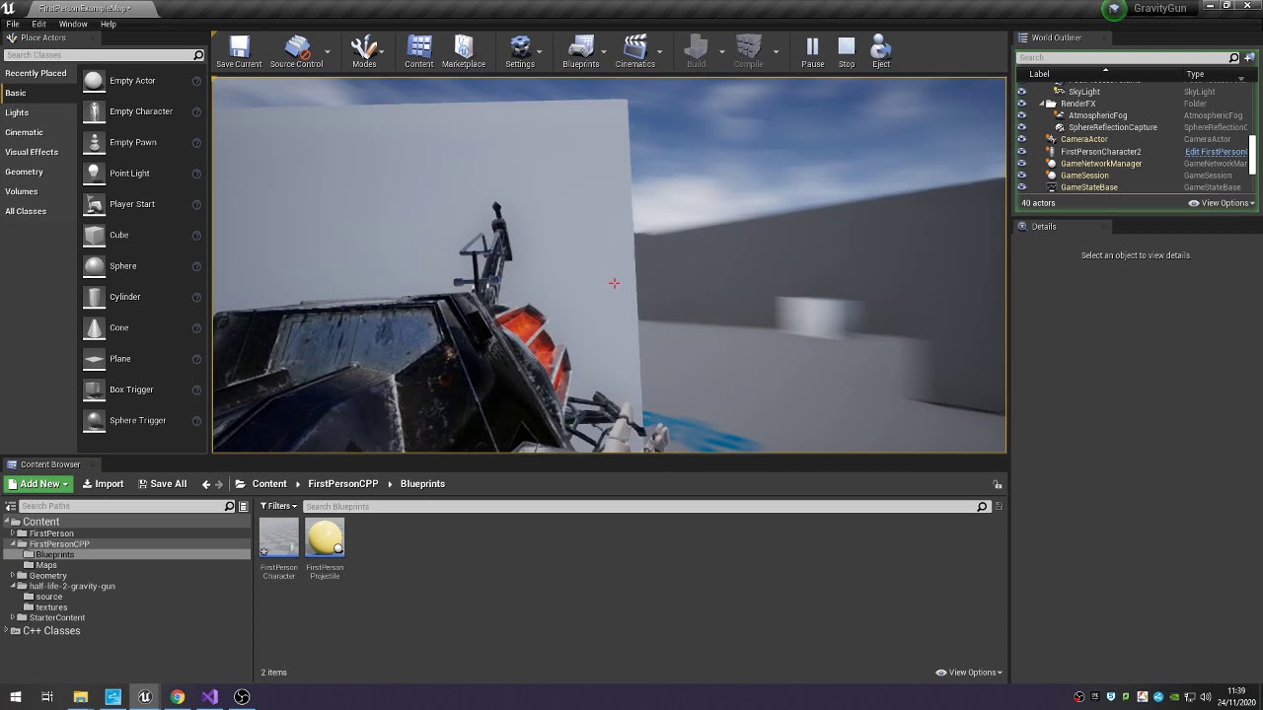
Task: Toggle visibility of AtmosphericFog
Action: (x=1021, y=115)
